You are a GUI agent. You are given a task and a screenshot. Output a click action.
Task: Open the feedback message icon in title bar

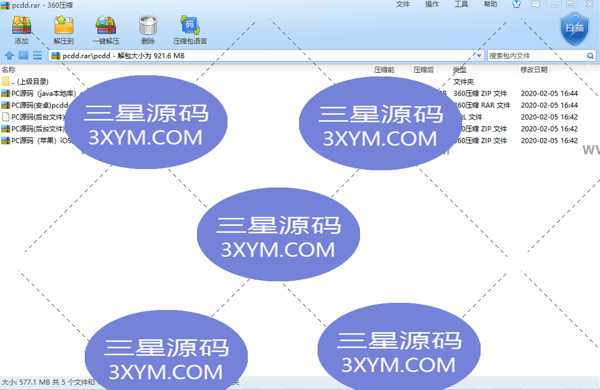point(536,5)
